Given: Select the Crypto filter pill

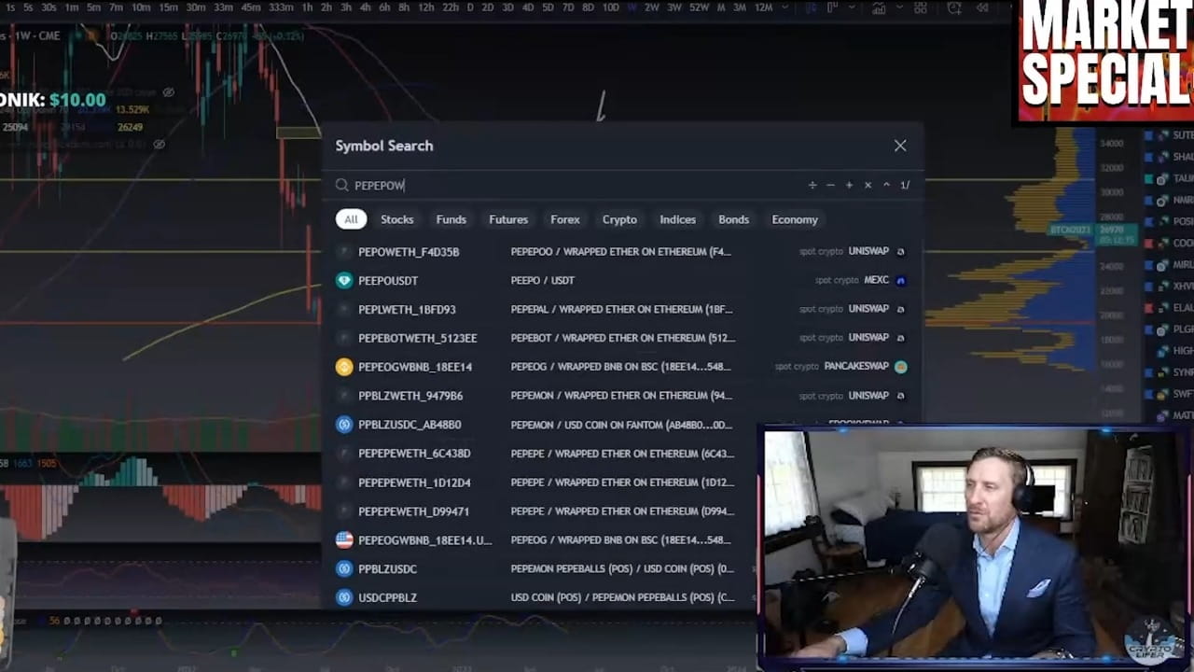Looking at the screenshot, I should pyautogui.click(x=619, y=219).
